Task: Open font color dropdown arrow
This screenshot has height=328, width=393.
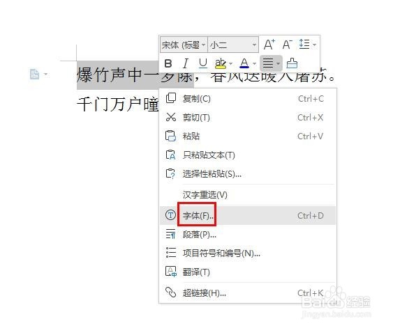Action: pos(254,63)
